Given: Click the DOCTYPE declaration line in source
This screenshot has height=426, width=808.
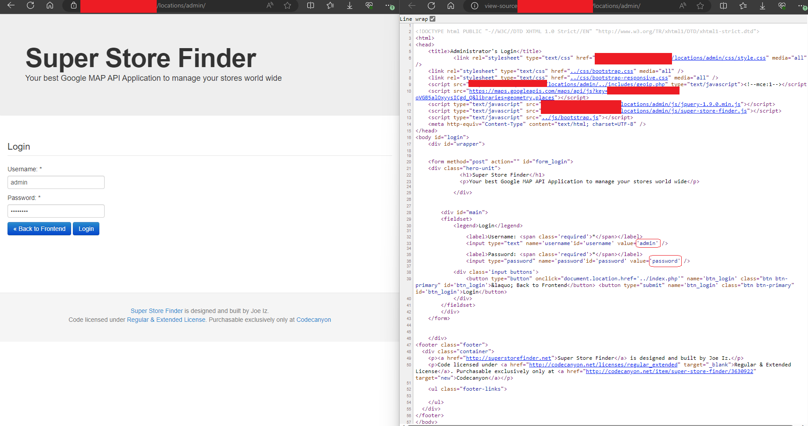Looking at the screenshot, I should click(587, 31).
